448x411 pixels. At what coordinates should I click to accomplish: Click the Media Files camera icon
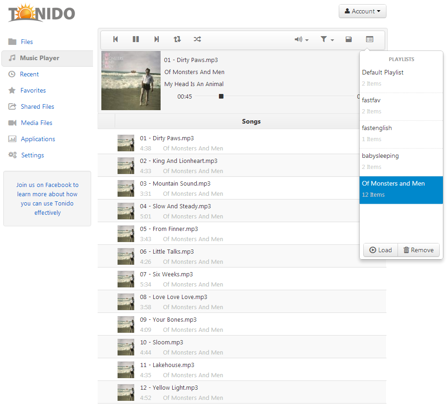click(x=12, y=123)
